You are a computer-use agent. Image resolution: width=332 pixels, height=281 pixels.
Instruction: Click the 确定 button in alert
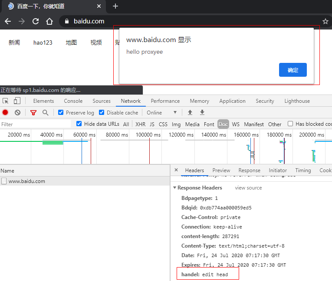[293, 70]
